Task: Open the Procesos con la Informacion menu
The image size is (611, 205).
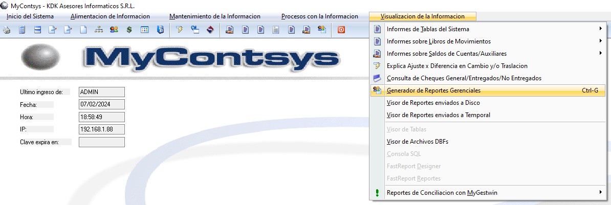Action: point(319,16)
